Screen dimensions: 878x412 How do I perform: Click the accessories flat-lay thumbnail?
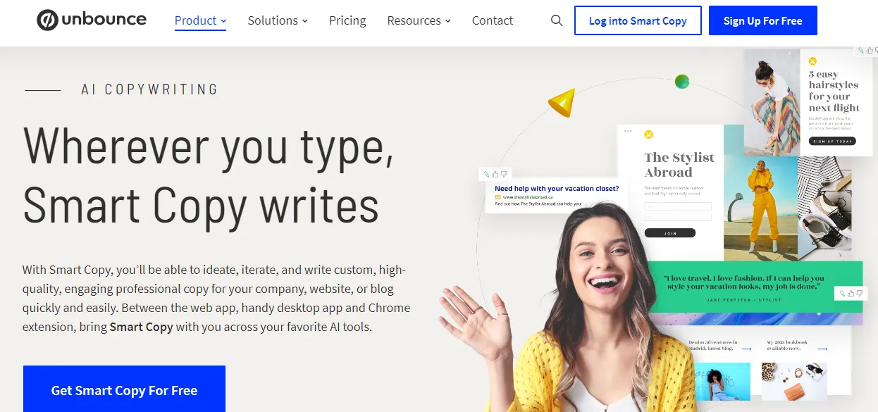pyautogui.click(x=794, y=381)
